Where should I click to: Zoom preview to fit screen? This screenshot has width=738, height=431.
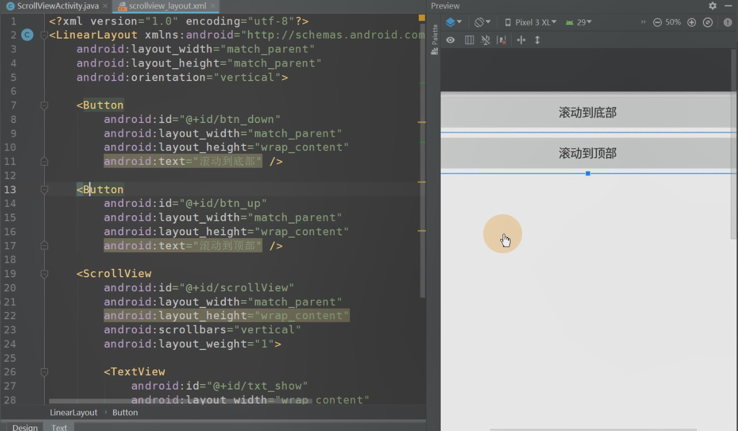click(708, 22)
